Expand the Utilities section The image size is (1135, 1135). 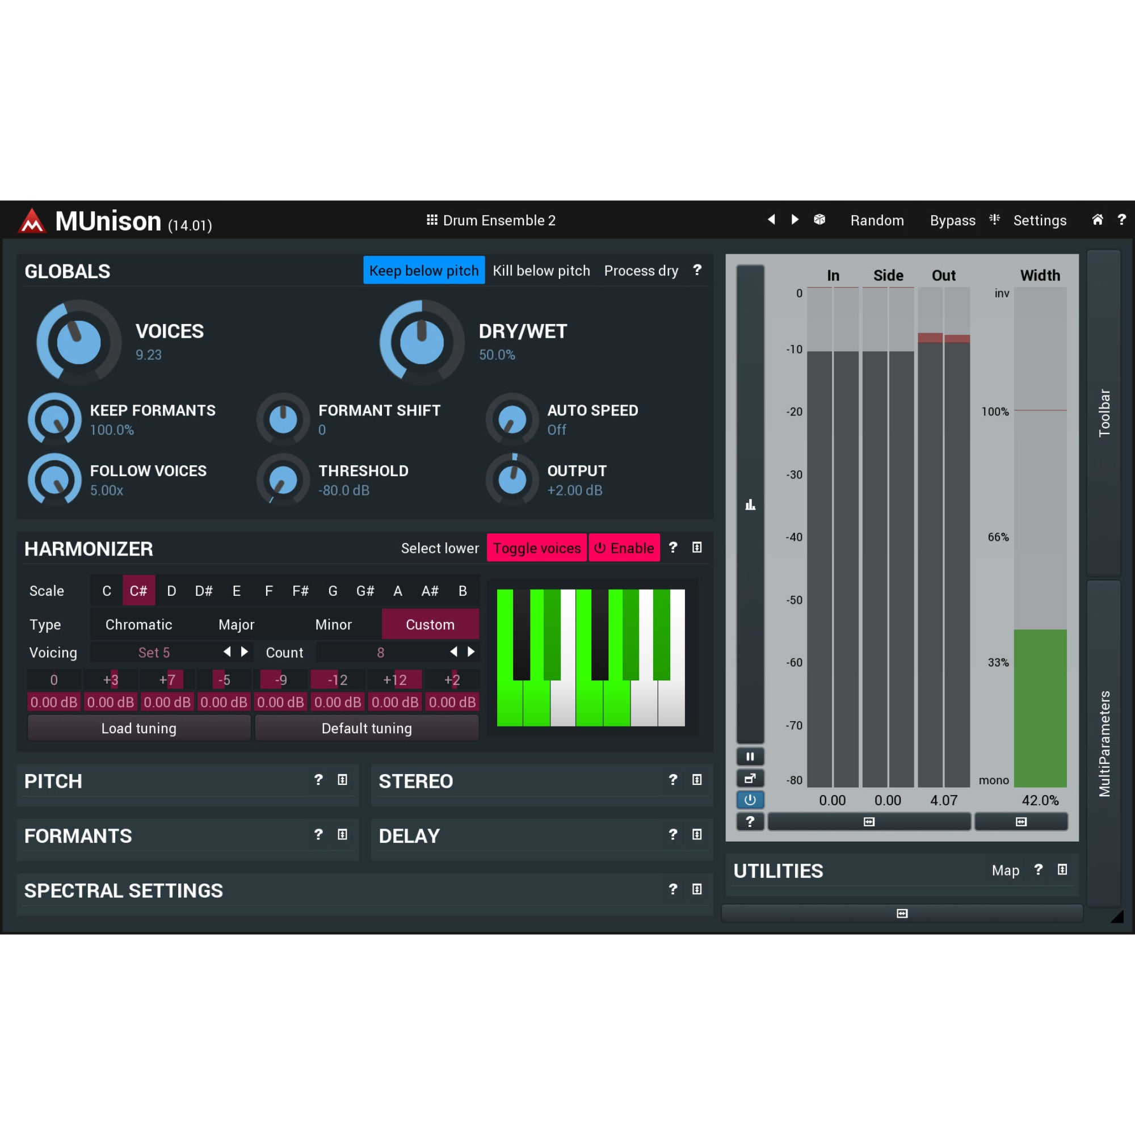coord(1062,869)
